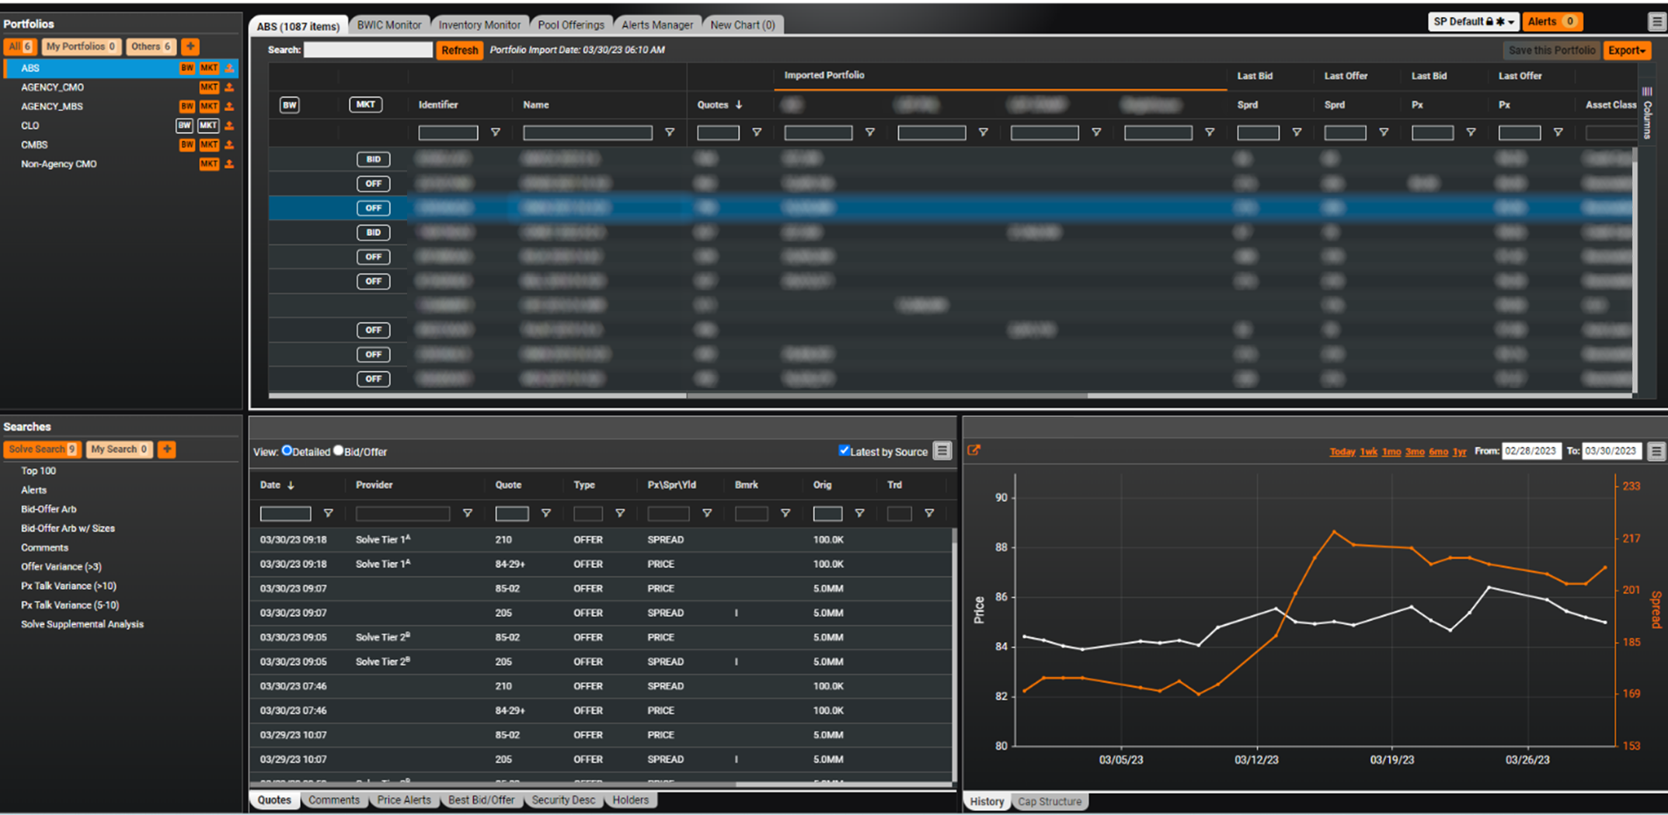Image resolution: width=1668 pixels, height=815 pixels.
Task: Show All 6 portfolios filter
Action: [20, 47]
